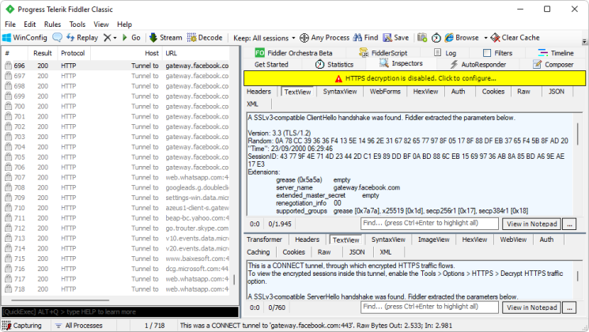The height and width of the screenshot is (332, 589).
Task: Select request WebForms tab
Action: tap(385, 91)
